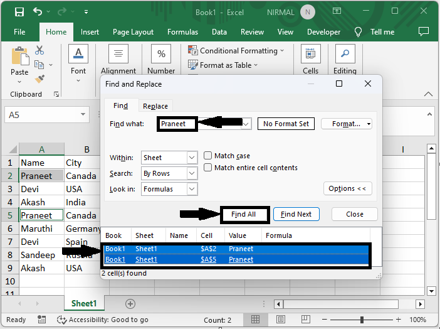Switch to the Insert tab
The height and width of the screenshot is (329, 440).
pos(90,32)
